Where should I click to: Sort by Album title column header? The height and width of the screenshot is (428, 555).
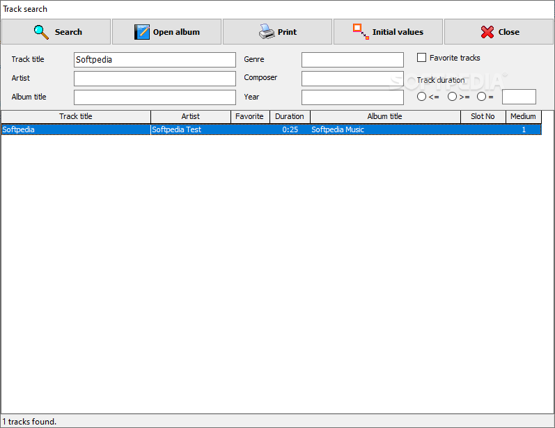click(x=385, y=116)
